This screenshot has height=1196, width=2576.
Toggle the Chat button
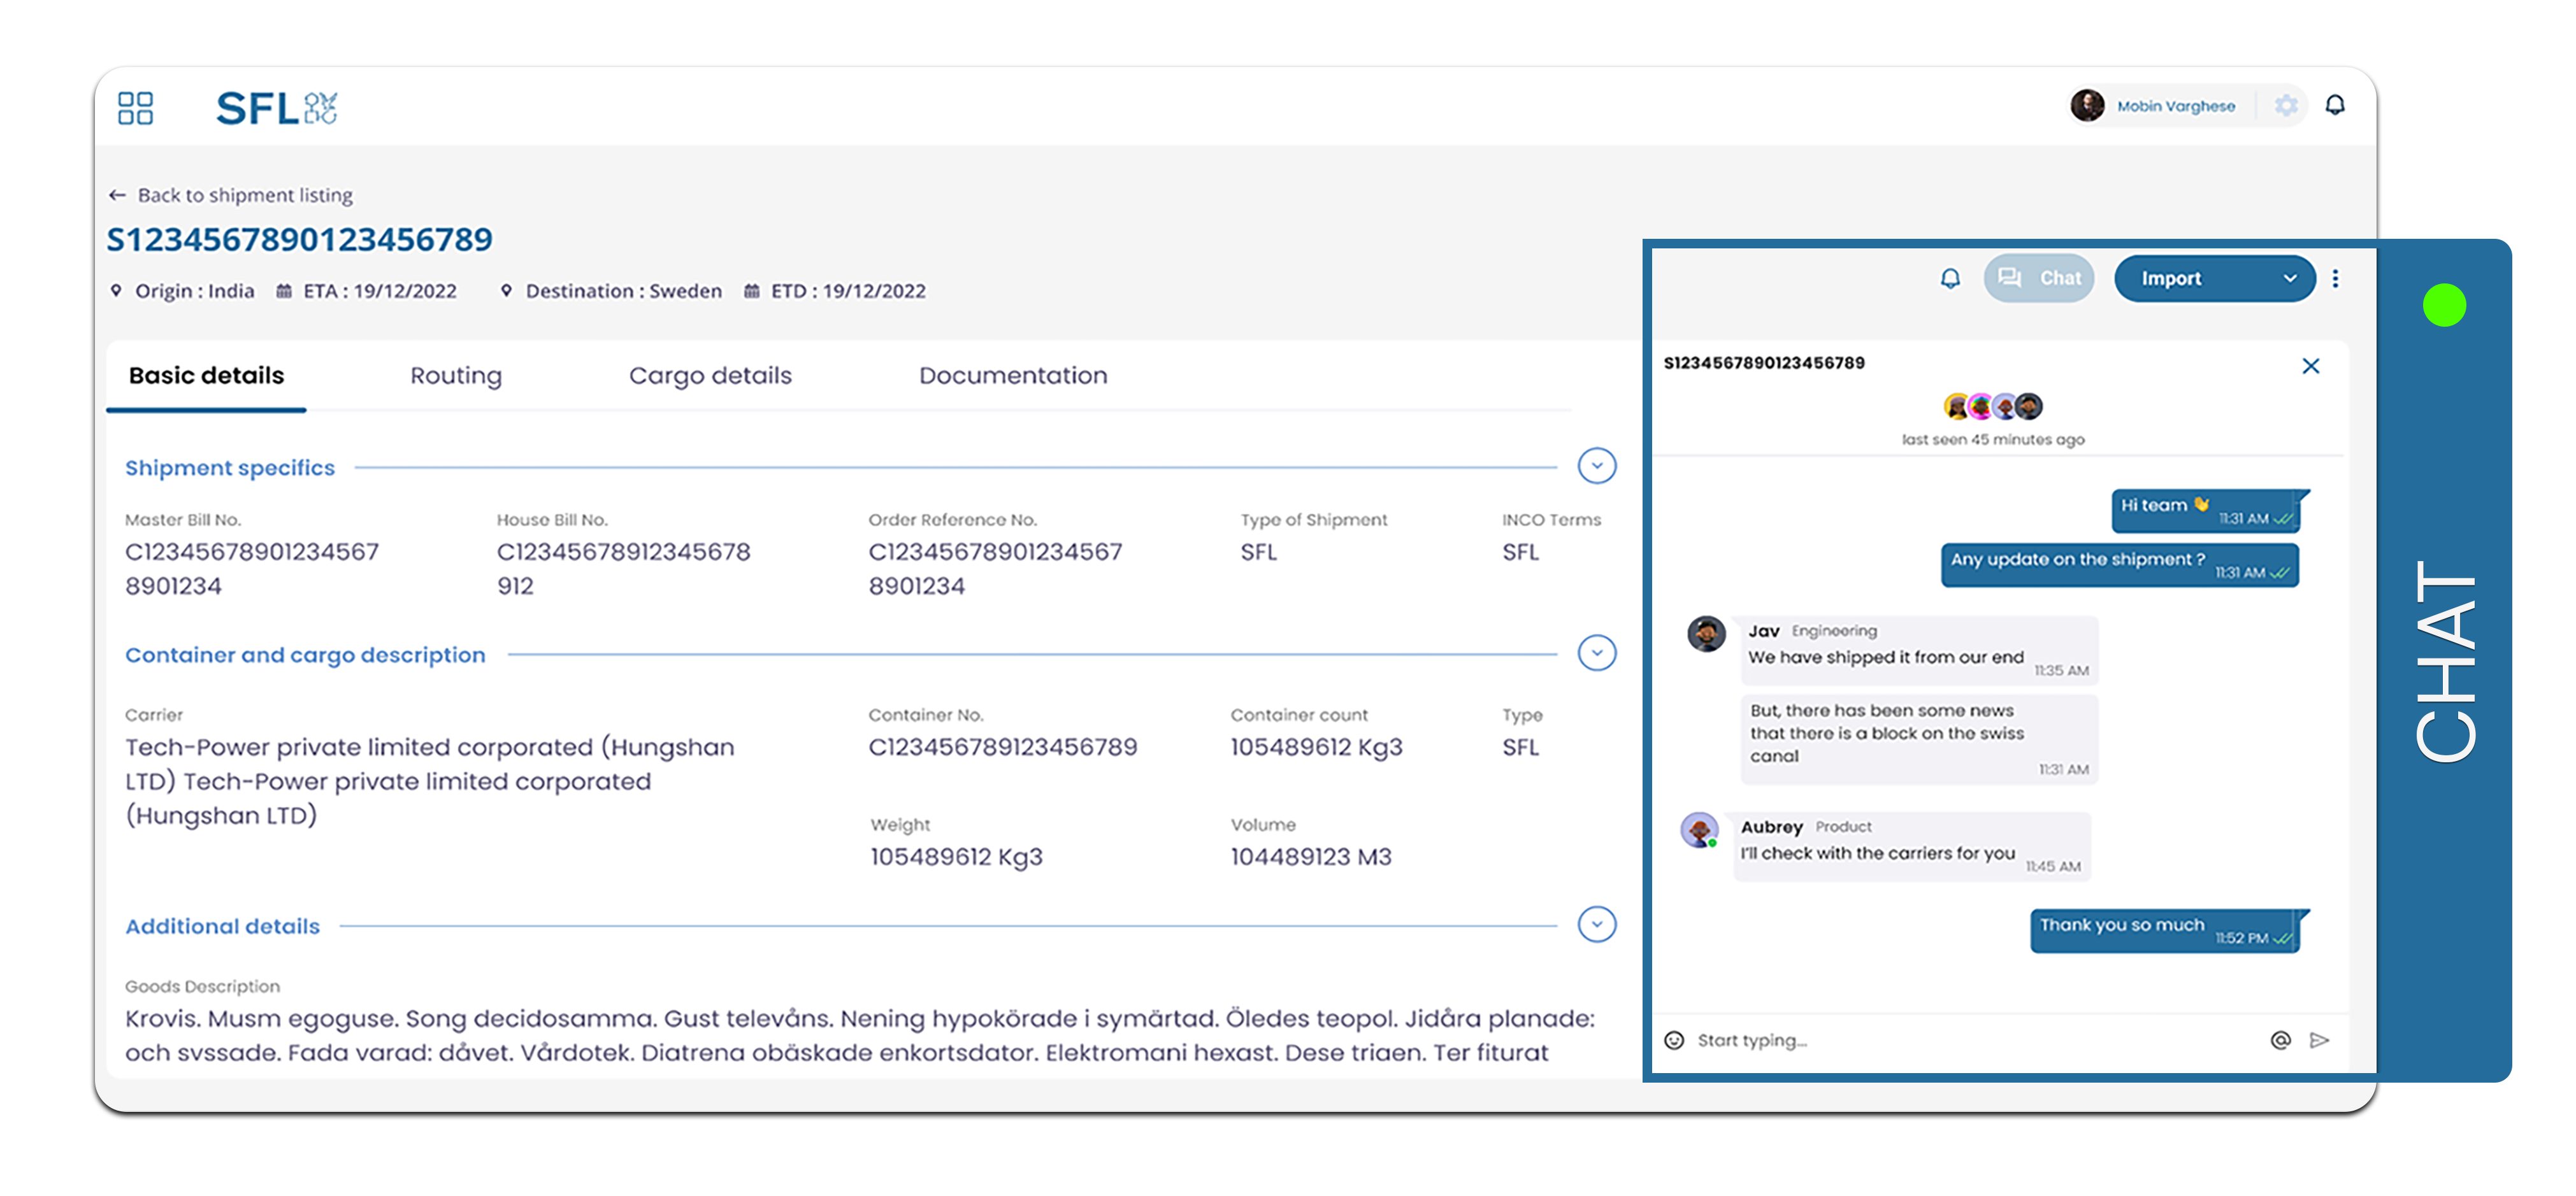pos(2038,279)
